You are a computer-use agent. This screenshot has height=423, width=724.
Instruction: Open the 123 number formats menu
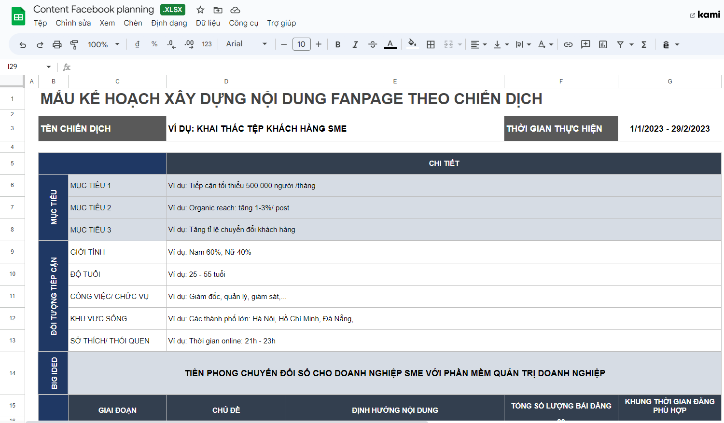207,44
